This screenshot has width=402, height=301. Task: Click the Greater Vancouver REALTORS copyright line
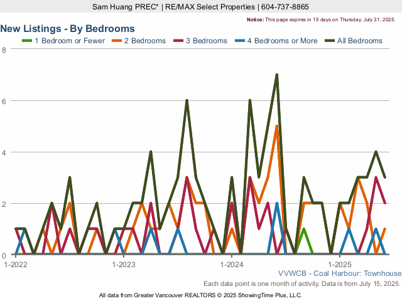point(200,295)
